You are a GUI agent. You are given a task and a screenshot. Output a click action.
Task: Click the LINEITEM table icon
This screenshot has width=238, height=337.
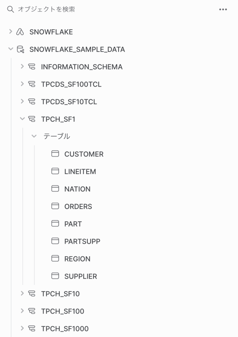55,171
